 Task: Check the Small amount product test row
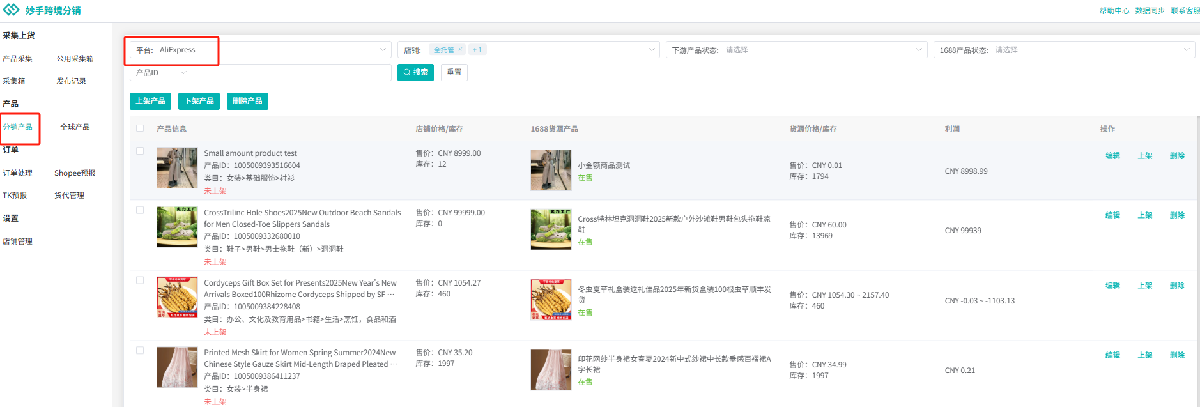pos(140,151)
